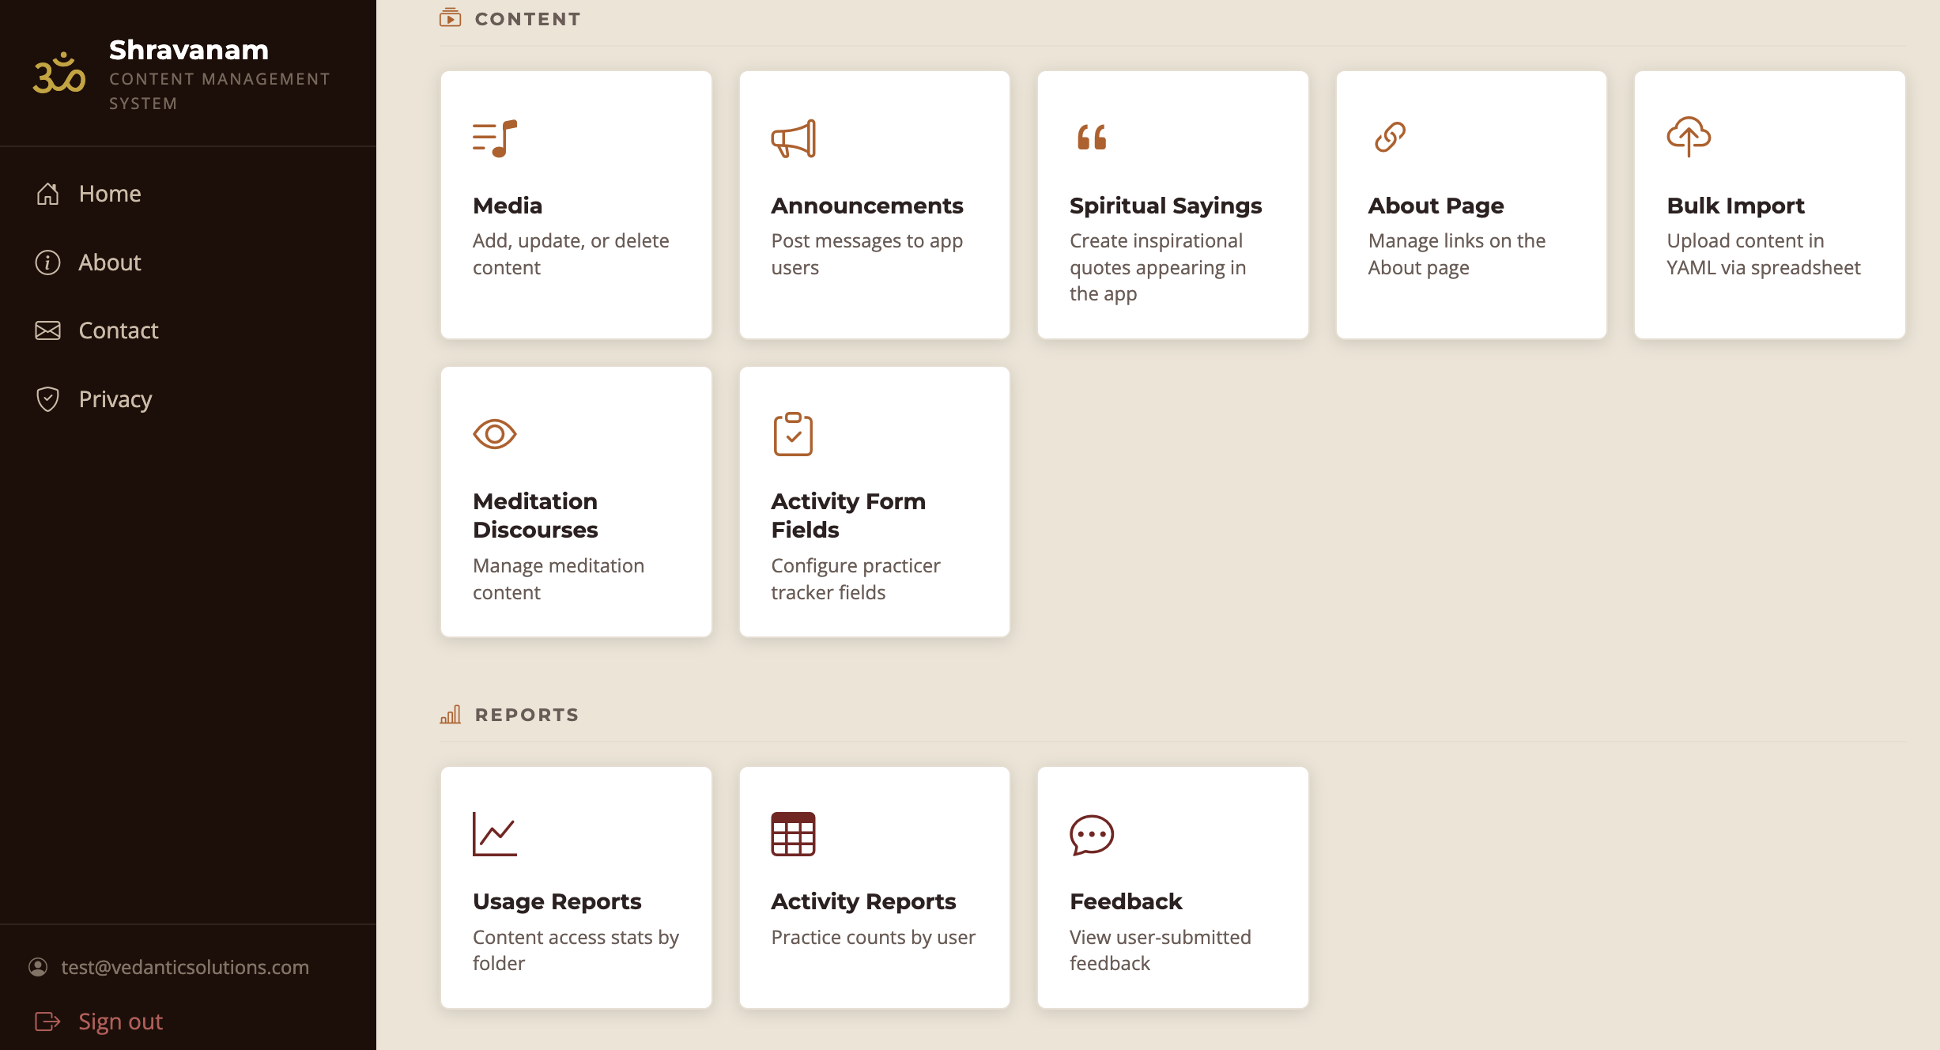Open the Contact sidebar entry
1940x1050 pixels.
[118, 330]
